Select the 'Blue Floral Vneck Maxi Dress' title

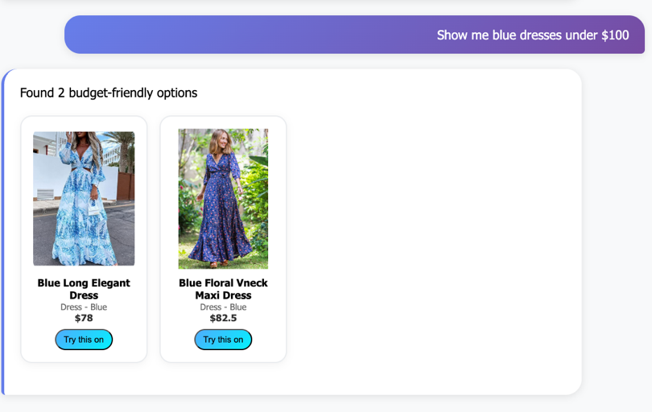pos(223,289)
